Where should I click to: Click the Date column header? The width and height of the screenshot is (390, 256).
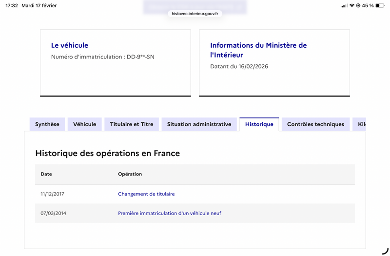tap(46, 174)
